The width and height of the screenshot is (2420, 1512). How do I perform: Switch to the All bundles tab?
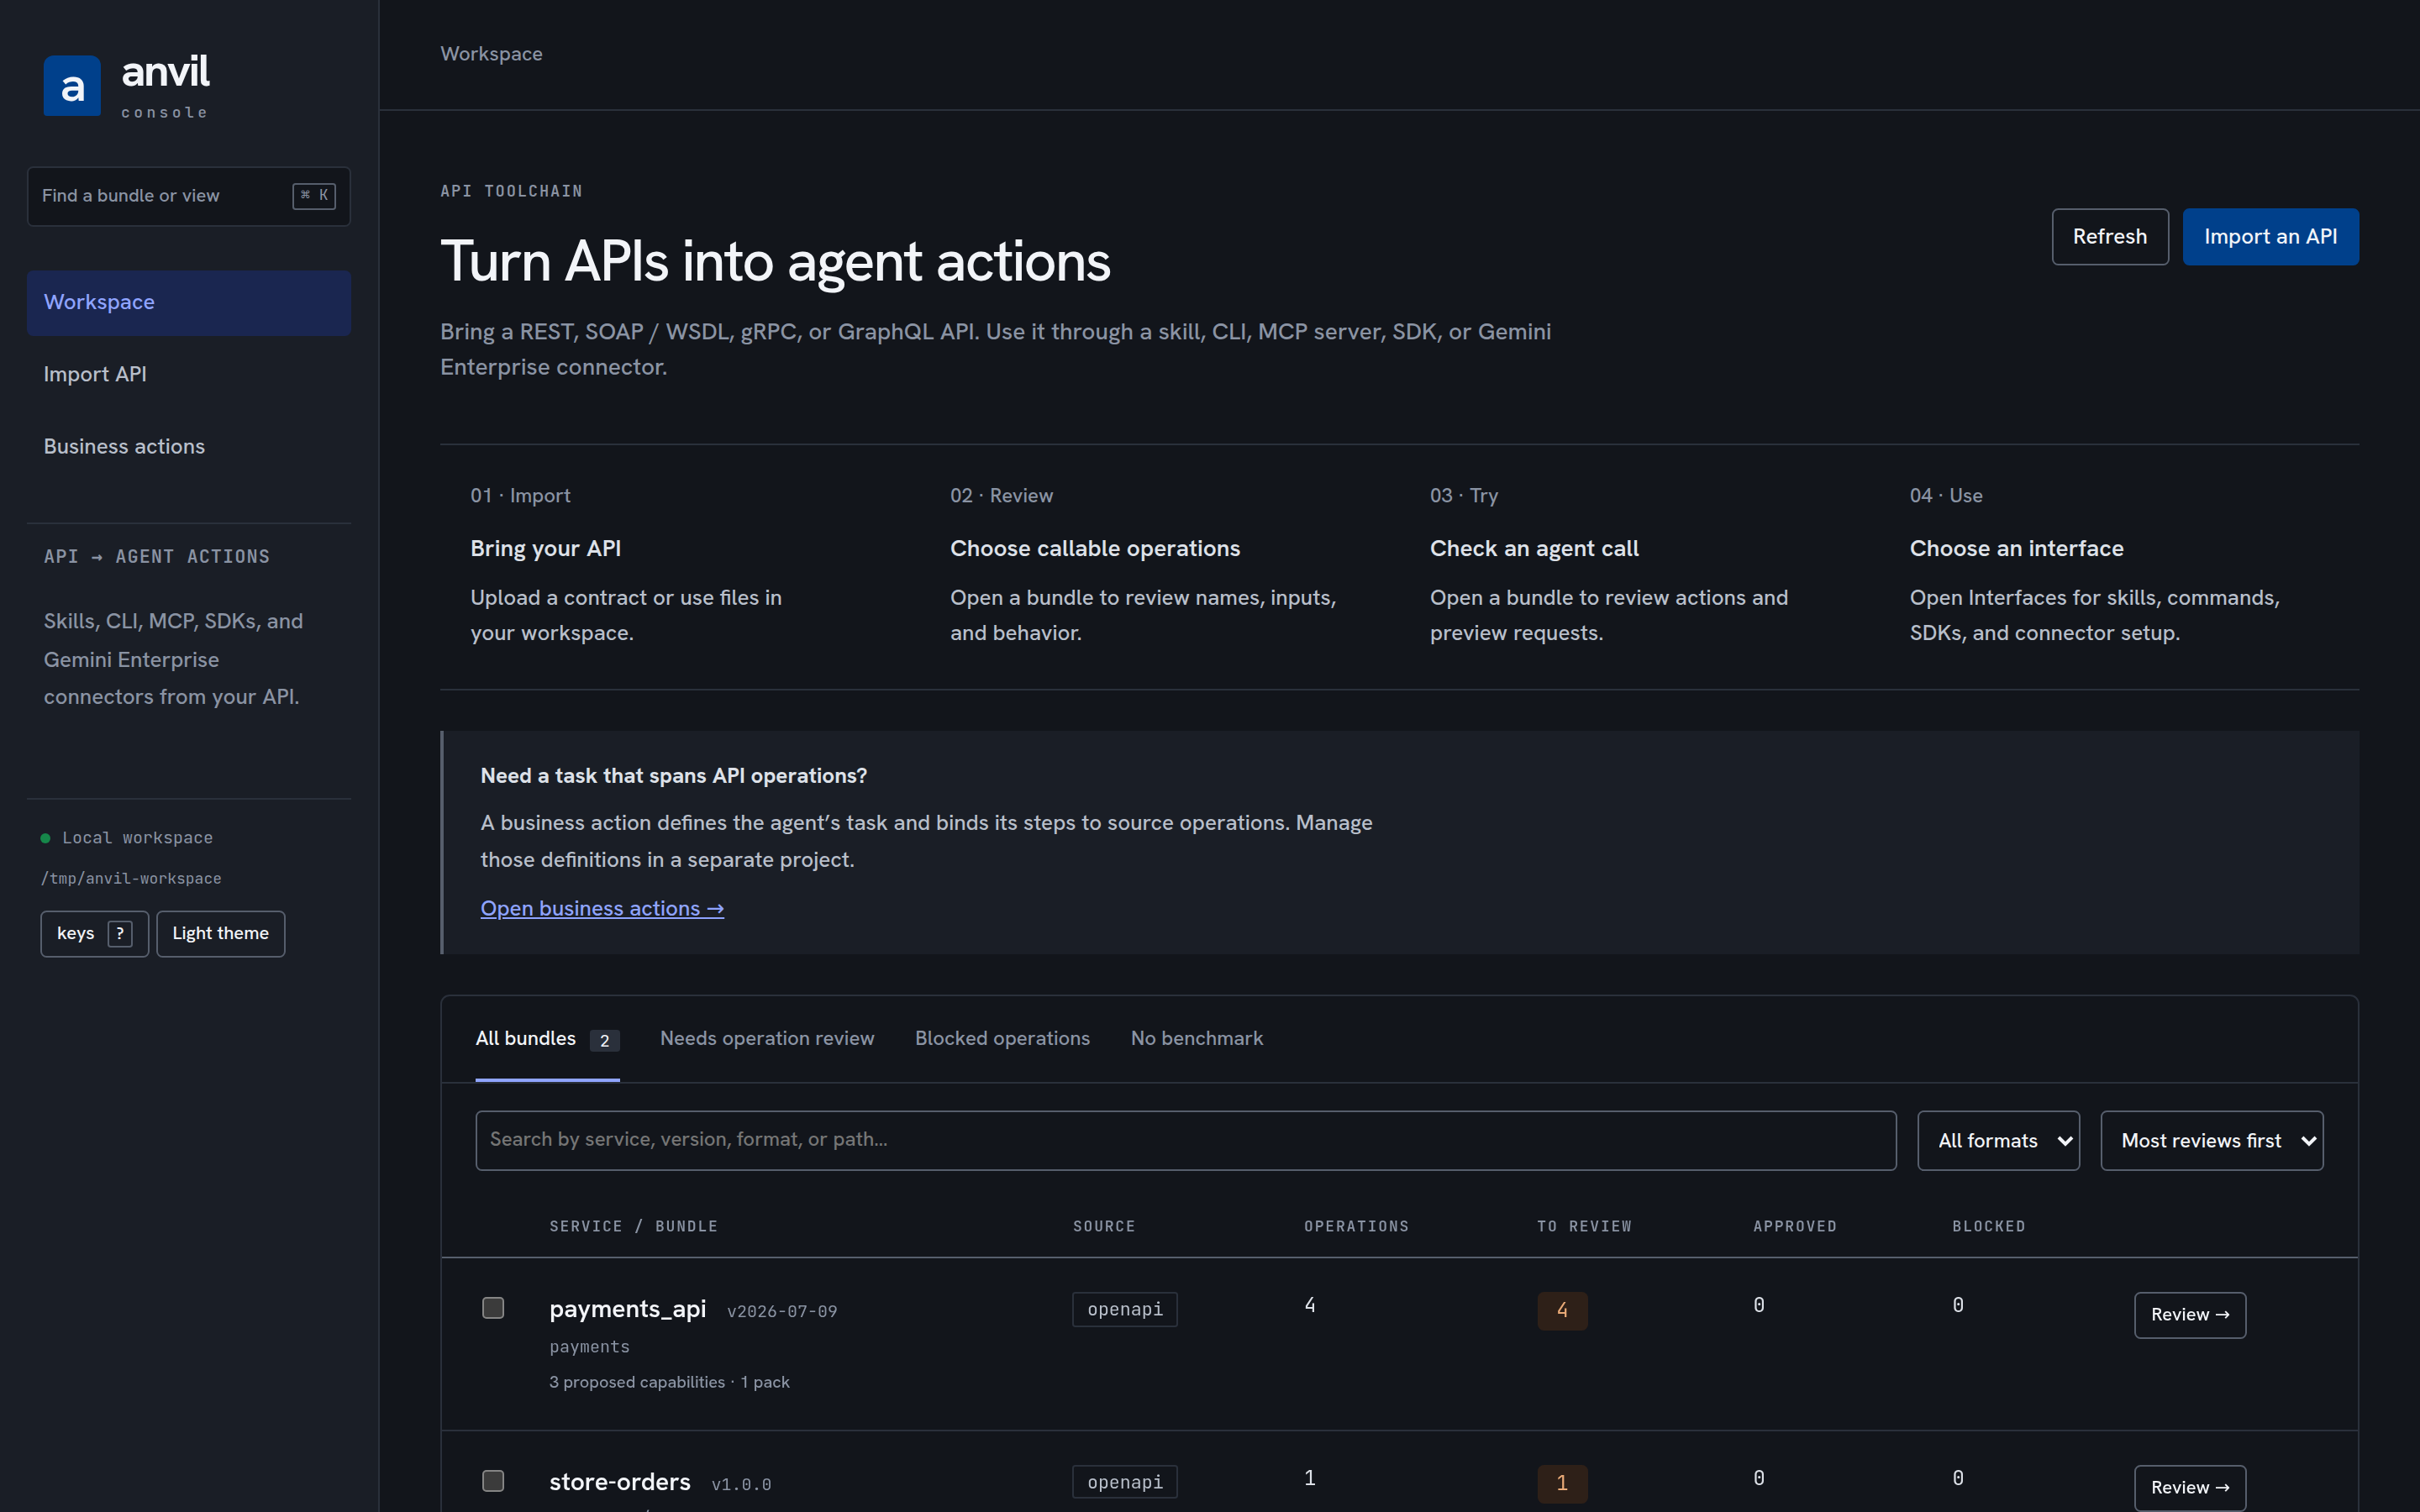(x=547, y=1039)
